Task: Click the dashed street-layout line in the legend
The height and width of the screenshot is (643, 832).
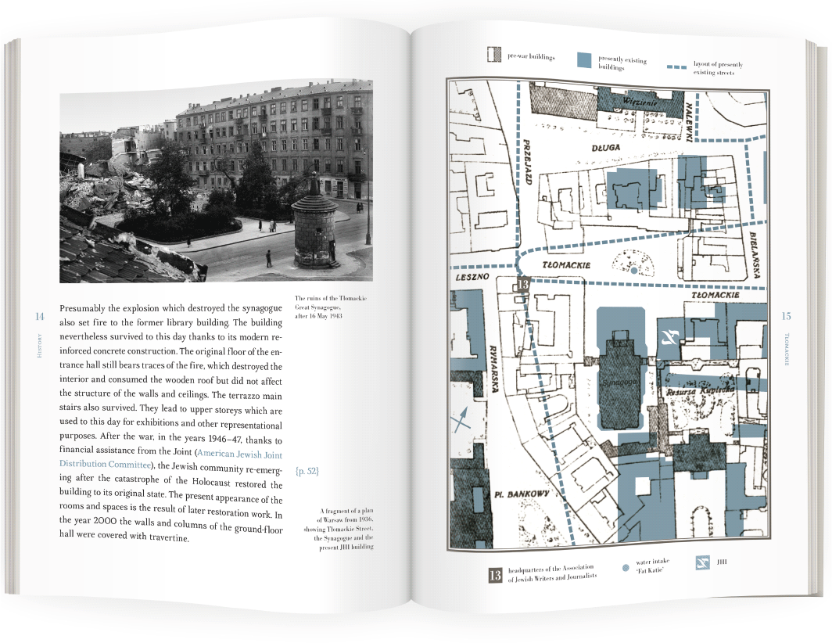Action: [x=676, y=67]
